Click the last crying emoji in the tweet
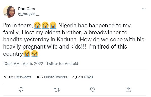Viewport: 151px width, 97px height. (35, 54)
